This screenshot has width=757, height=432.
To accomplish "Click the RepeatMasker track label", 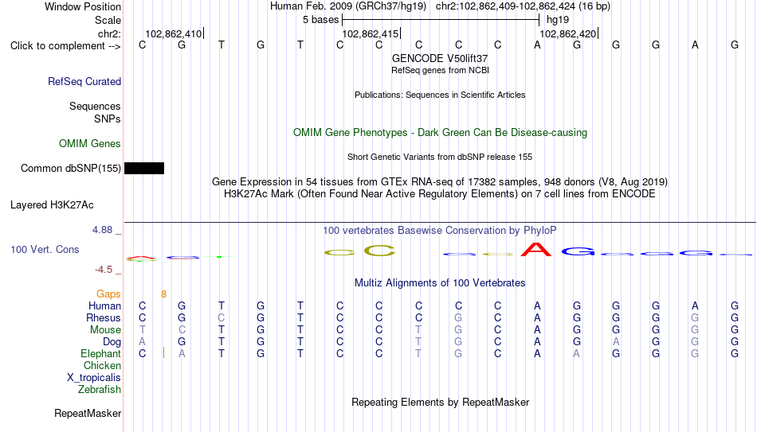I will (88, 413).
